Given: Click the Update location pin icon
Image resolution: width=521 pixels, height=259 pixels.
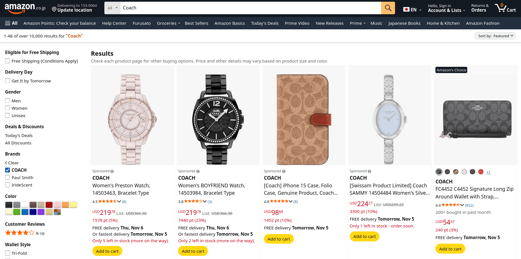Looking at the screenshot, I should tap(54, 9).
